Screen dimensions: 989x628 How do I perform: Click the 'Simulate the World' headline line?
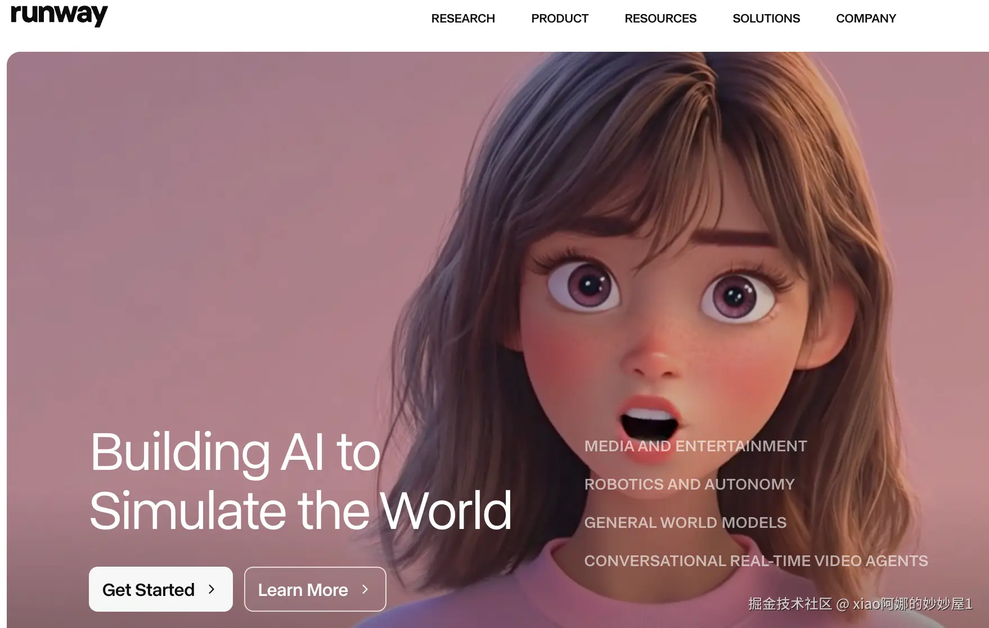[x=300, y=510]
